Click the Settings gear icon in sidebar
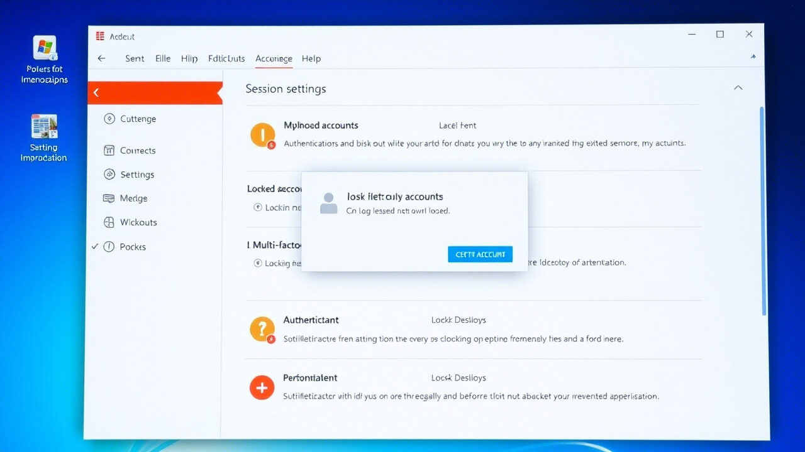Screen dimensions: 805x452 pos(110,174)
